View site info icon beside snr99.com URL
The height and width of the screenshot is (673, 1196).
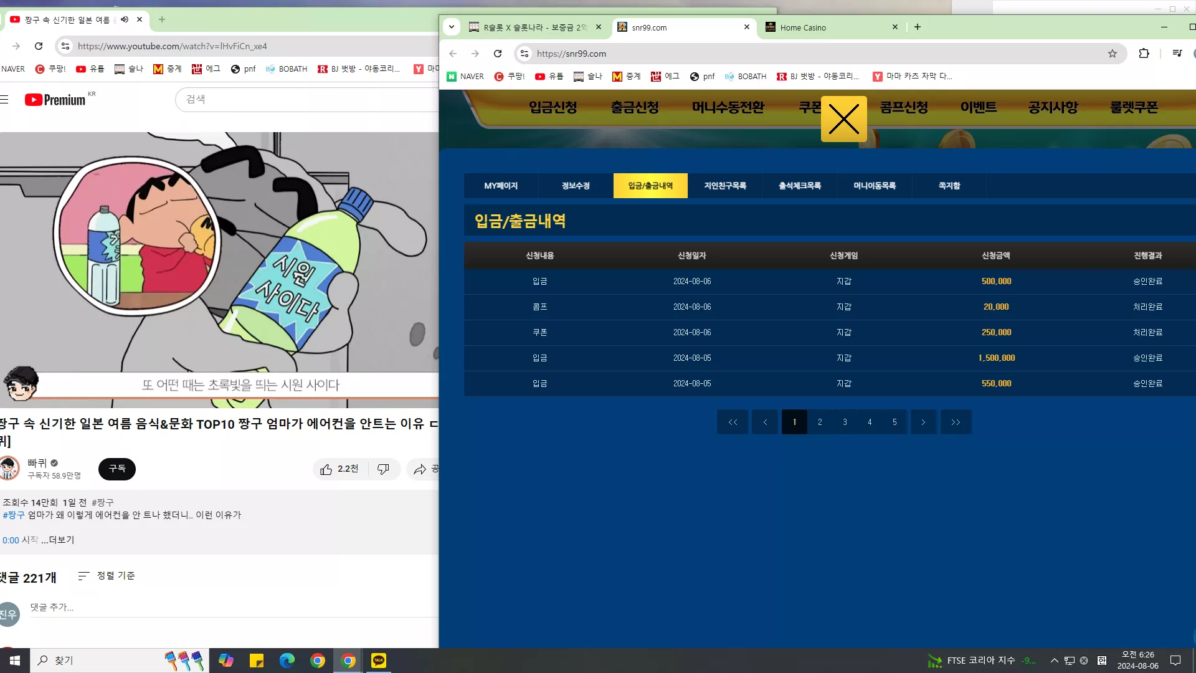tap(524, 54)
